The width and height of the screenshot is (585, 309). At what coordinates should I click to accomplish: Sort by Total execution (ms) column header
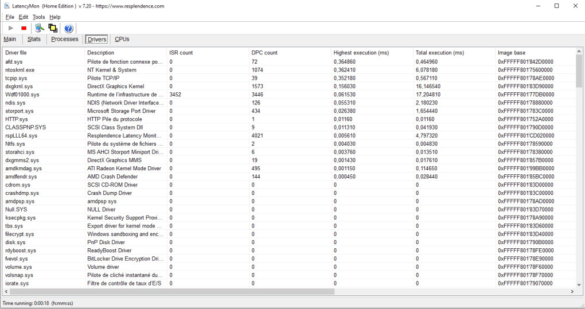[454, 53]
